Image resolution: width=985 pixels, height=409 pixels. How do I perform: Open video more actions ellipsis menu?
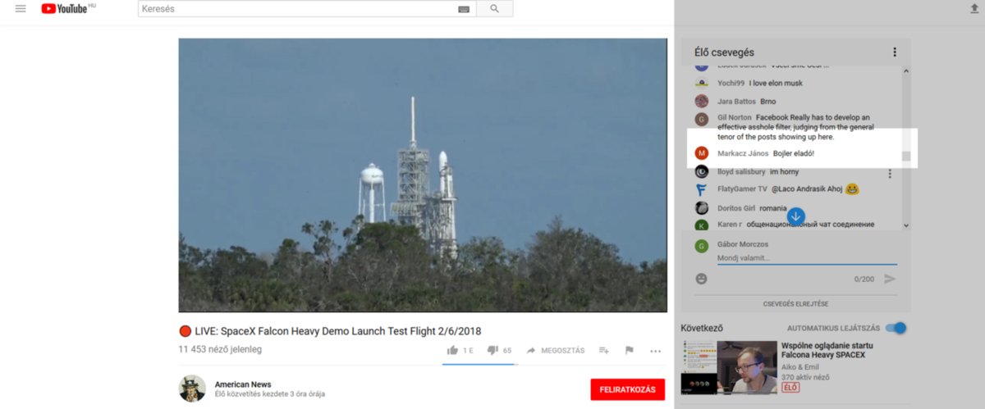(x=655, y=351)
